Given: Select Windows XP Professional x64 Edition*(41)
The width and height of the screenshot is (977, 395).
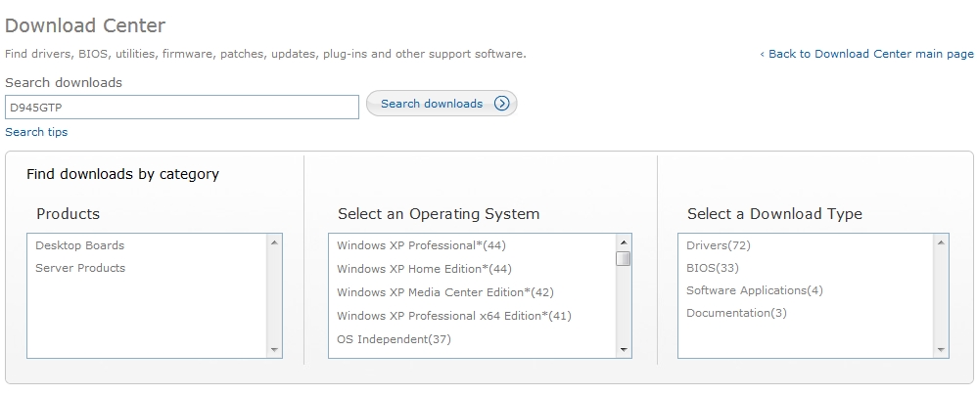Looking at the screenshot, I should coord(454,316).
